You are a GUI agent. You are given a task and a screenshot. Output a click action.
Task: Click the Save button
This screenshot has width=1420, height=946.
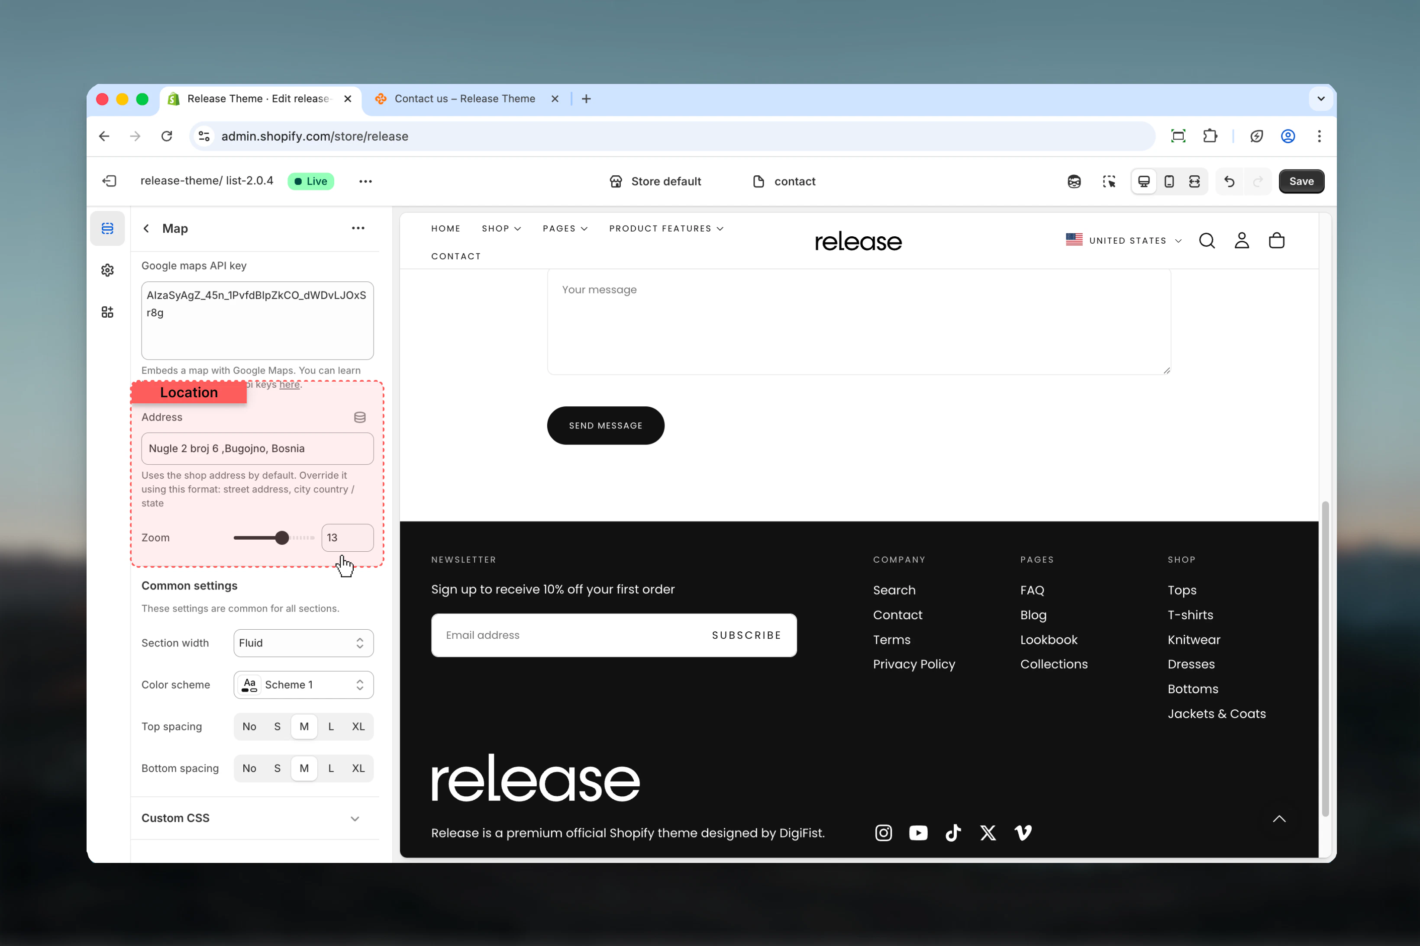[1301, 182]
